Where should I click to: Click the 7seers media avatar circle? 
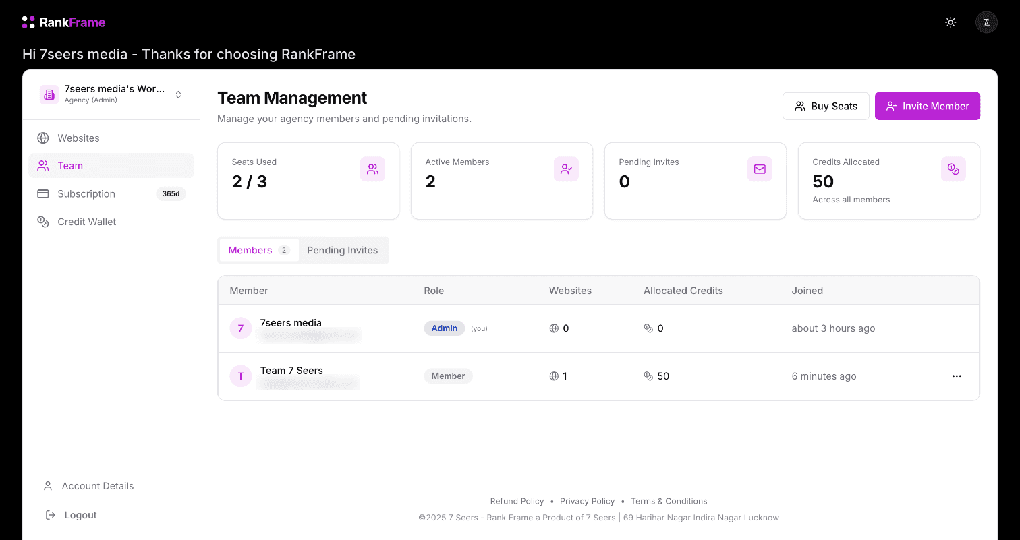tap(241, 328)
